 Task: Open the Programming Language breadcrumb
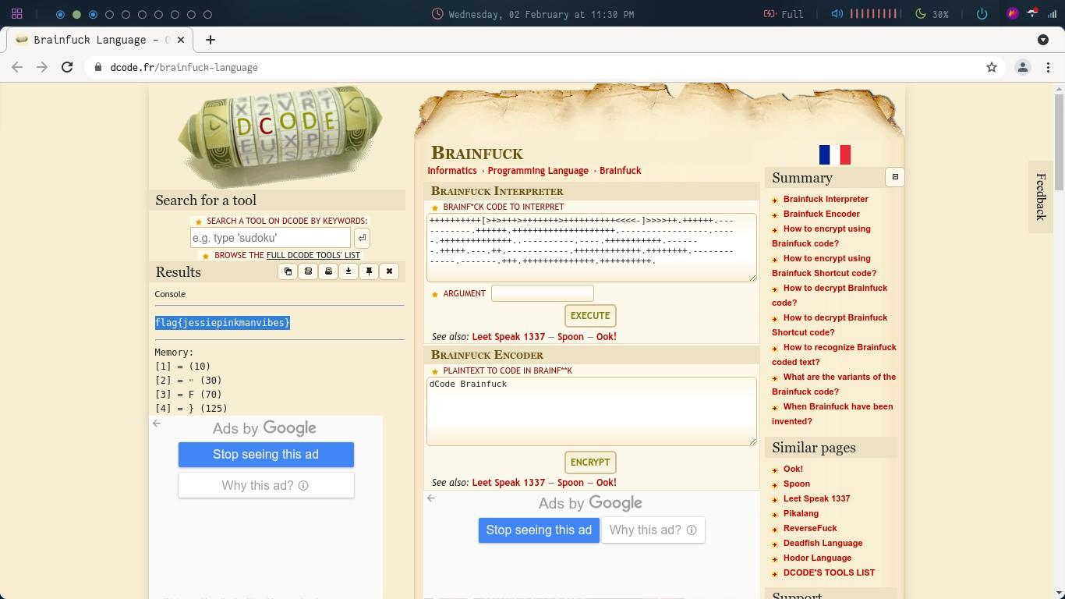point(538,171)
